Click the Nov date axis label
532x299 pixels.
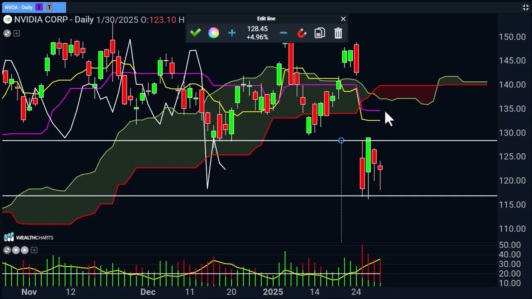[29, 292]
